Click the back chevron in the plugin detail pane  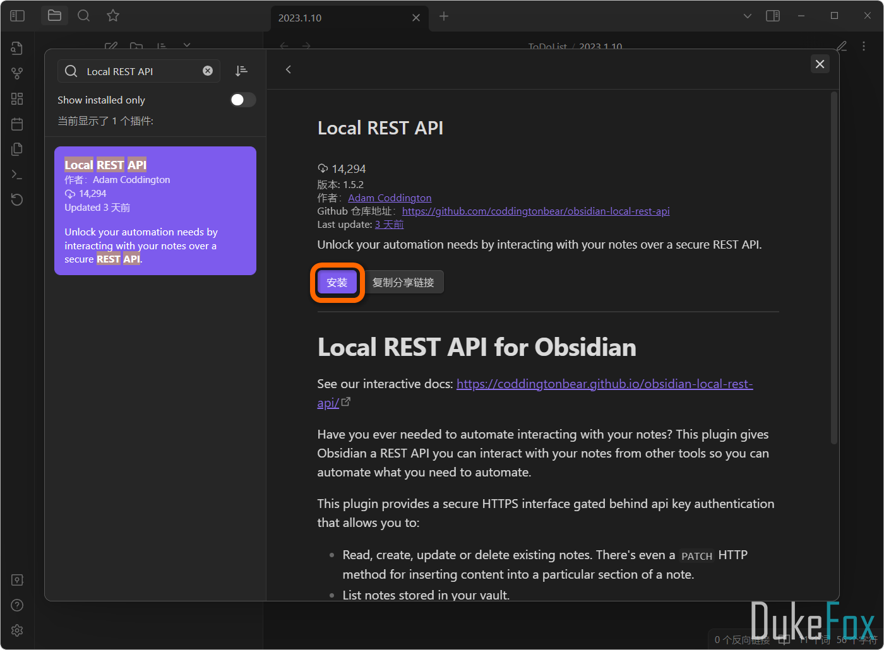(289, 69)
